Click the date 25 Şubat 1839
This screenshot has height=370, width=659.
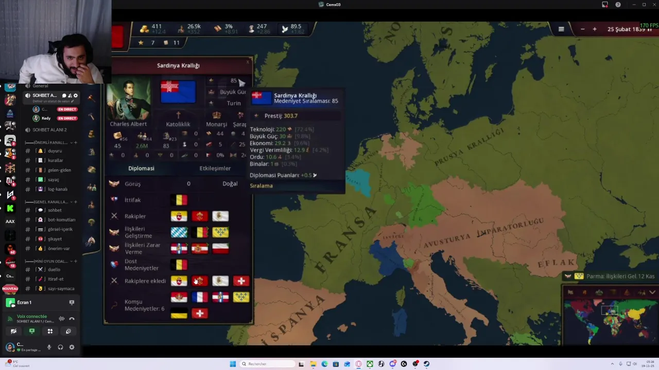point(626,29)
